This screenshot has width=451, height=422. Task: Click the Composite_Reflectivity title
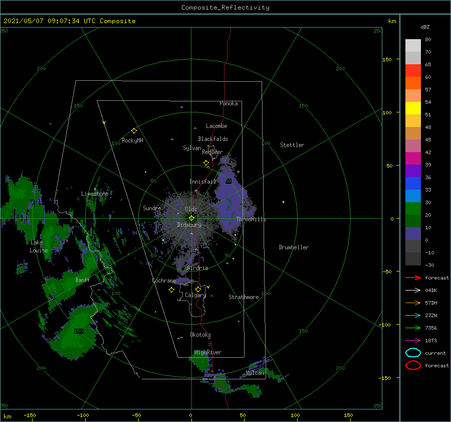pos(225,8)
